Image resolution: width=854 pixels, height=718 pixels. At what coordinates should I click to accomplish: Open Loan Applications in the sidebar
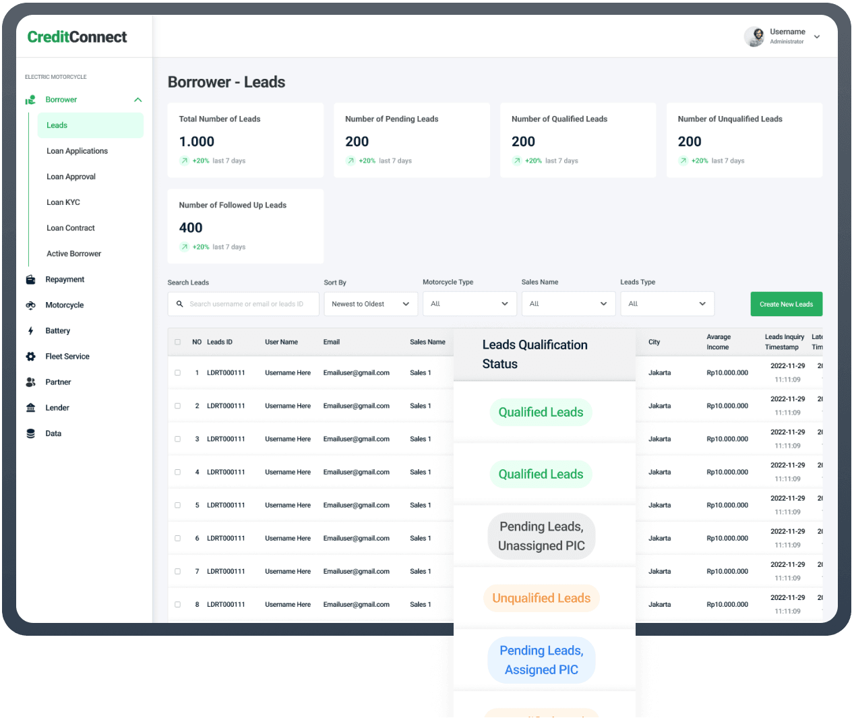click(x=77, y=151)
